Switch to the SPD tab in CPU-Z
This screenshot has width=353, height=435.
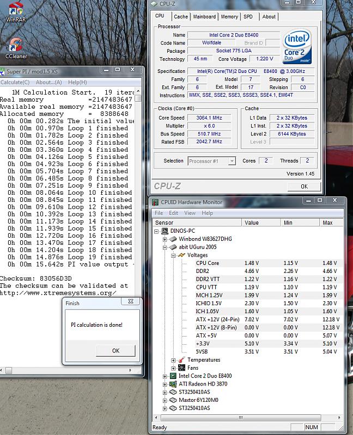coord(248,17)
